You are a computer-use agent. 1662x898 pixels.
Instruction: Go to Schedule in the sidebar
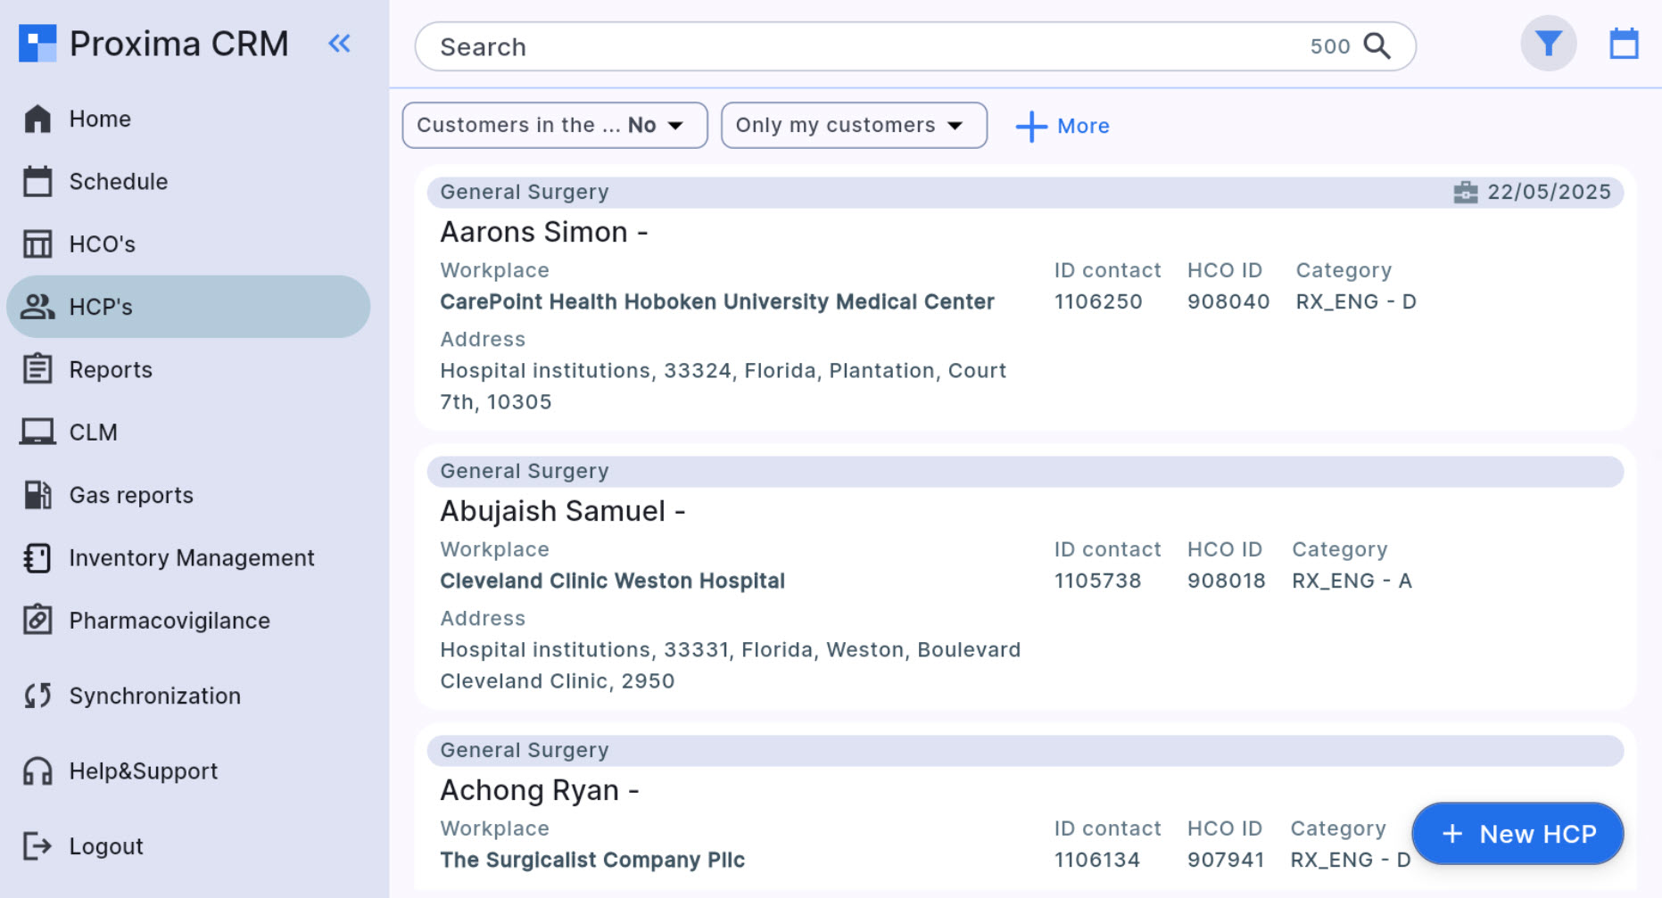tap(118, 182)
